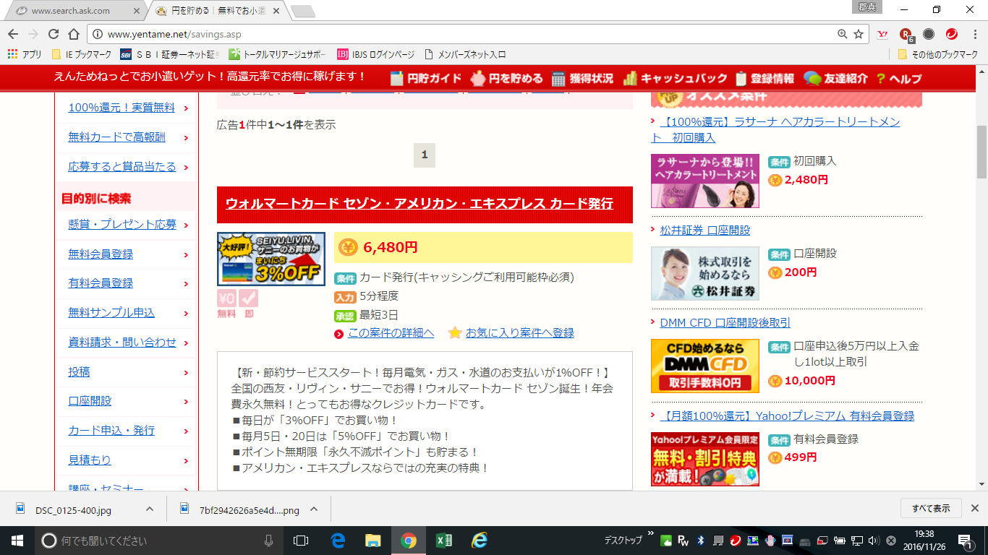
Task: Open File Explorer from taskbar
Action: pos(372,540)
